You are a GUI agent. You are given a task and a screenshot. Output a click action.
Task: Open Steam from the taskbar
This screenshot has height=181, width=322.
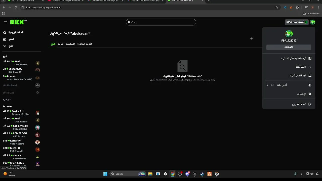click(x=202, y=174)
